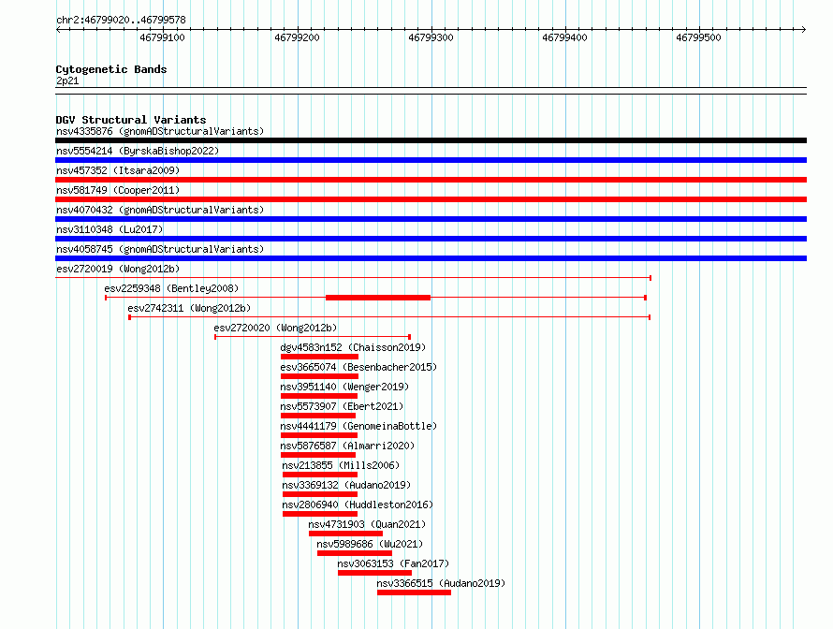Click the red esv3665074 variant bar
Screen dimensions: 833x629
click(319, 376)
